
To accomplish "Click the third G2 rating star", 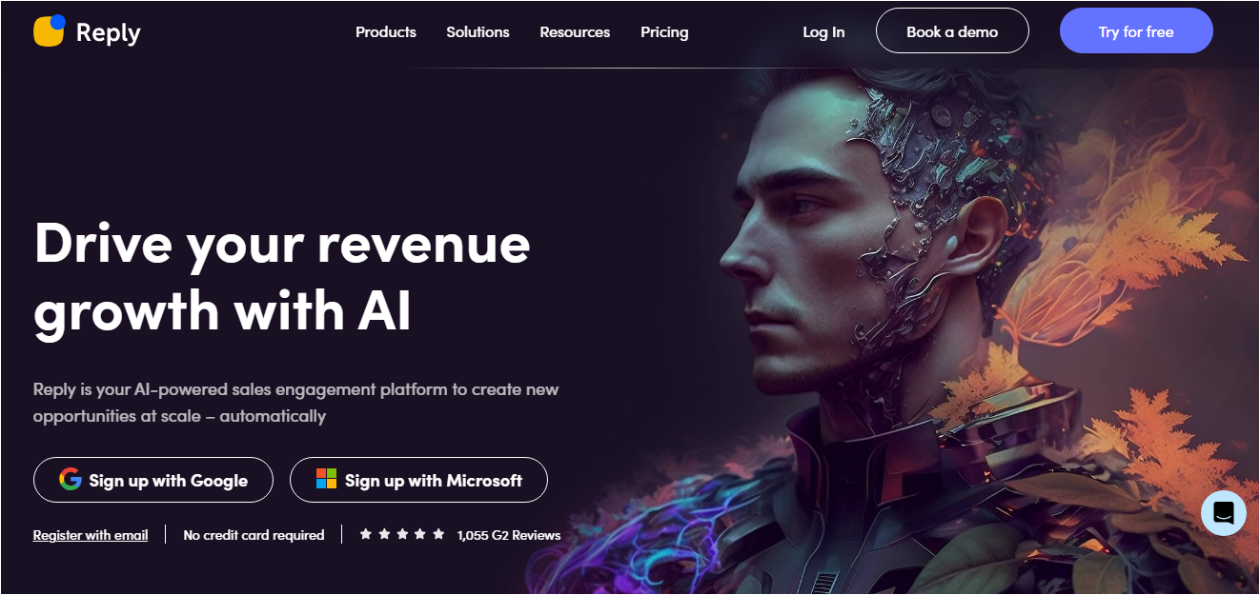I will 402,534.
